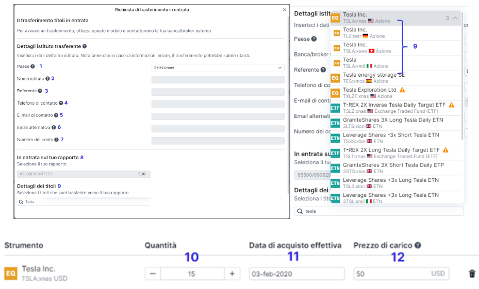The height and width of the screenshot is (289, 479).
Task: Collapse the Tesla Inc. TSLA:xnas group
Action: click(x=455, y=18)
